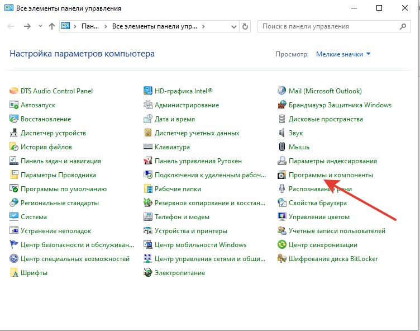420x331 pixels.
Task: Click the Брандмауэр Защитника Windows icon
Action: [x=282, y=105]
